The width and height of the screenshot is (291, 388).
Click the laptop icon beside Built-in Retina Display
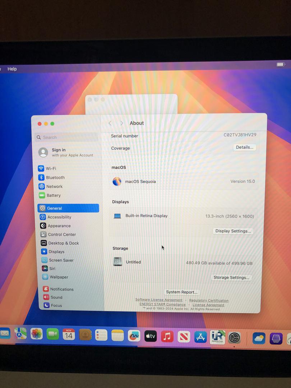tap(117, 216)
